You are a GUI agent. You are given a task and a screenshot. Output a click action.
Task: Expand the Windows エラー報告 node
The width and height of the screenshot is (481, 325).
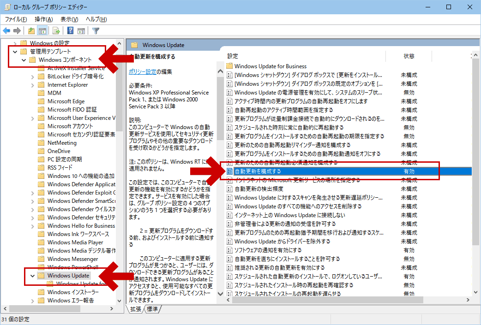coord(32,301)
